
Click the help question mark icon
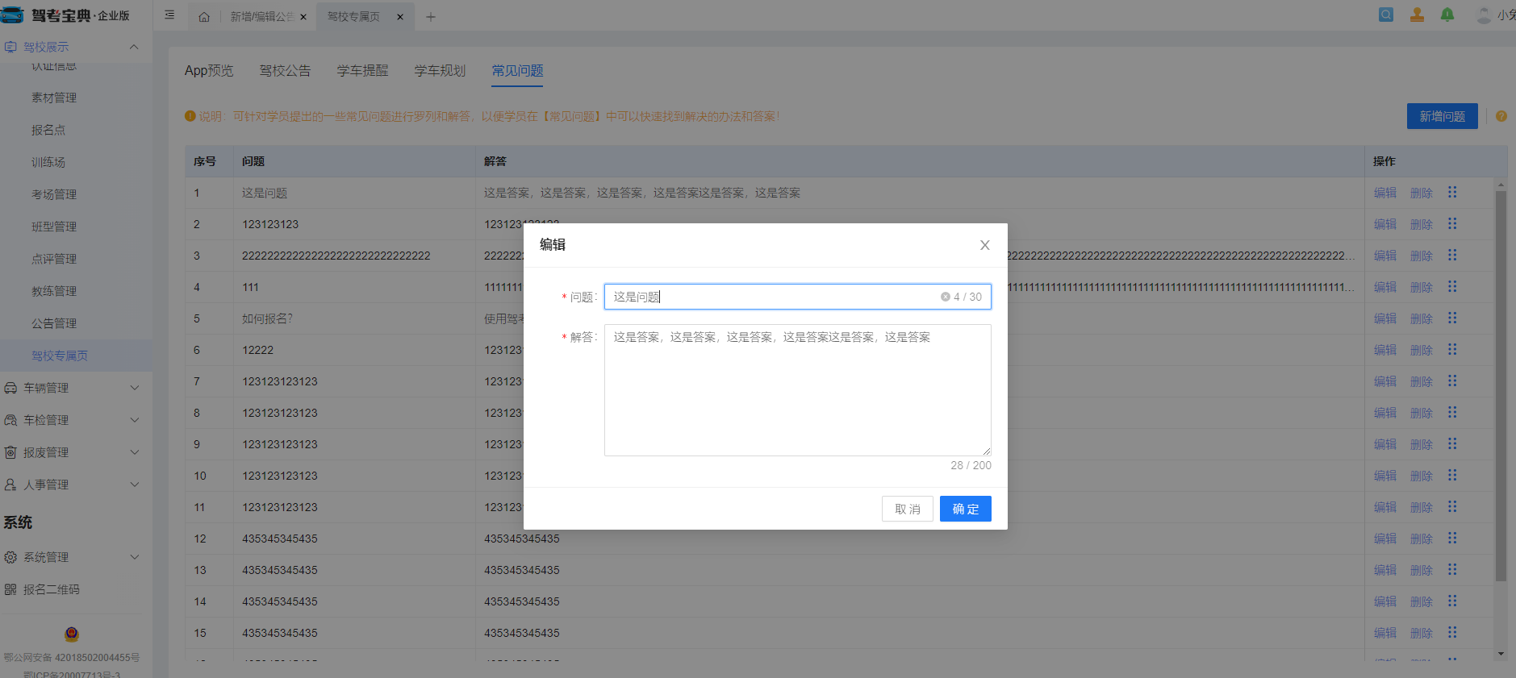[x=1501, y=116]
